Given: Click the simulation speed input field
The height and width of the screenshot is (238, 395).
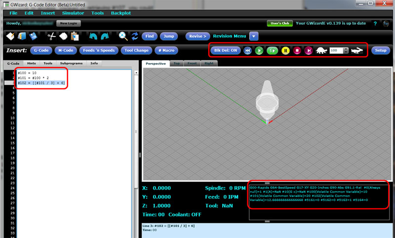Looking at the screenshot, I should (336, 50).
